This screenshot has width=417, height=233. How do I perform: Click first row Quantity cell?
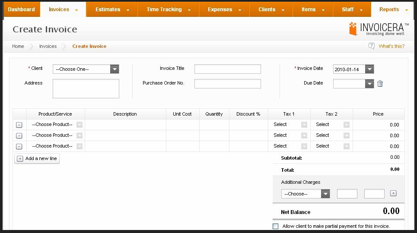[214, 125]
